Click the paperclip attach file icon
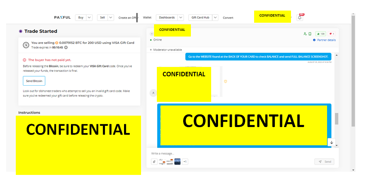The height and width of the screenshot is (181, 368). tap(154, 162)
